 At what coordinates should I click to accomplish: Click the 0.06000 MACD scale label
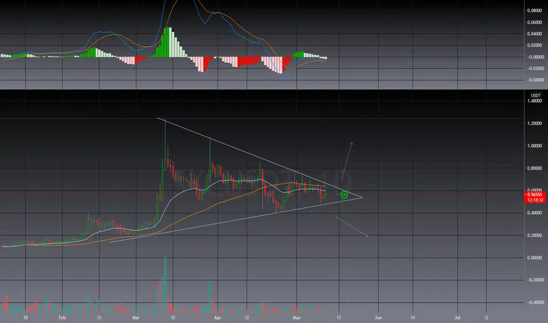(x=534, y=22)
